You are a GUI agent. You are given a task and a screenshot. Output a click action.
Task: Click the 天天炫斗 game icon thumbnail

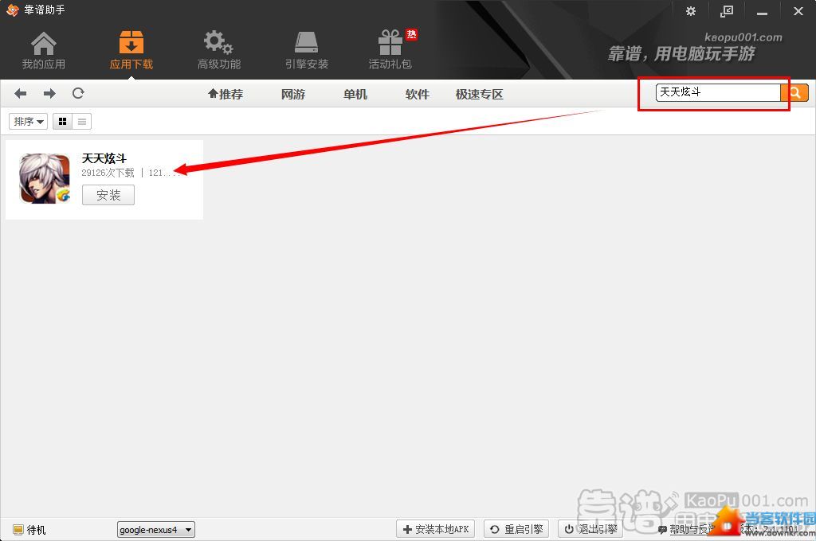click(x=45, y=178)
